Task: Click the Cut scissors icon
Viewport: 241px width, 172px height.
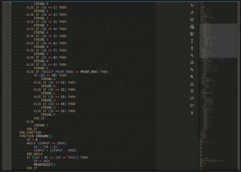Action: coord(192,34)
